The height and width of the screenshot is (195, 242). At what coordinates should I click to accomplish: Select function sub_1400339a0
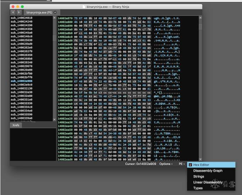point(21,118)
